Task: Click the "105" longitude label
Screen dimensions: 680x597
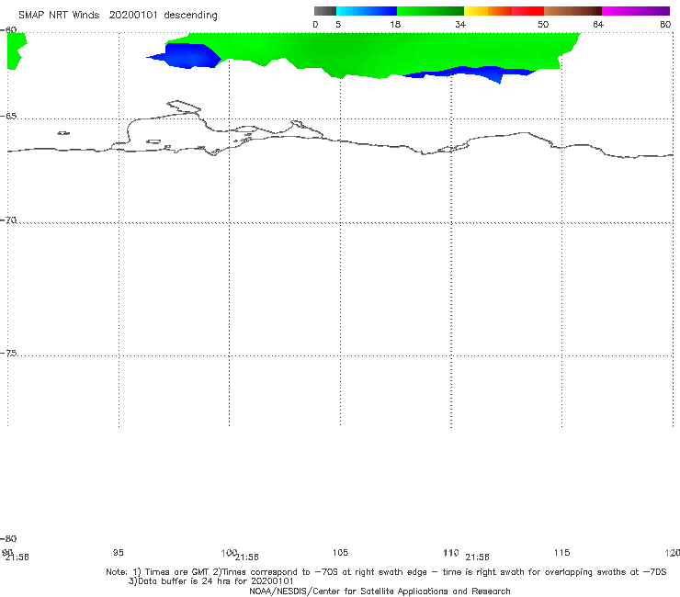Action: [x=340, y=552]
